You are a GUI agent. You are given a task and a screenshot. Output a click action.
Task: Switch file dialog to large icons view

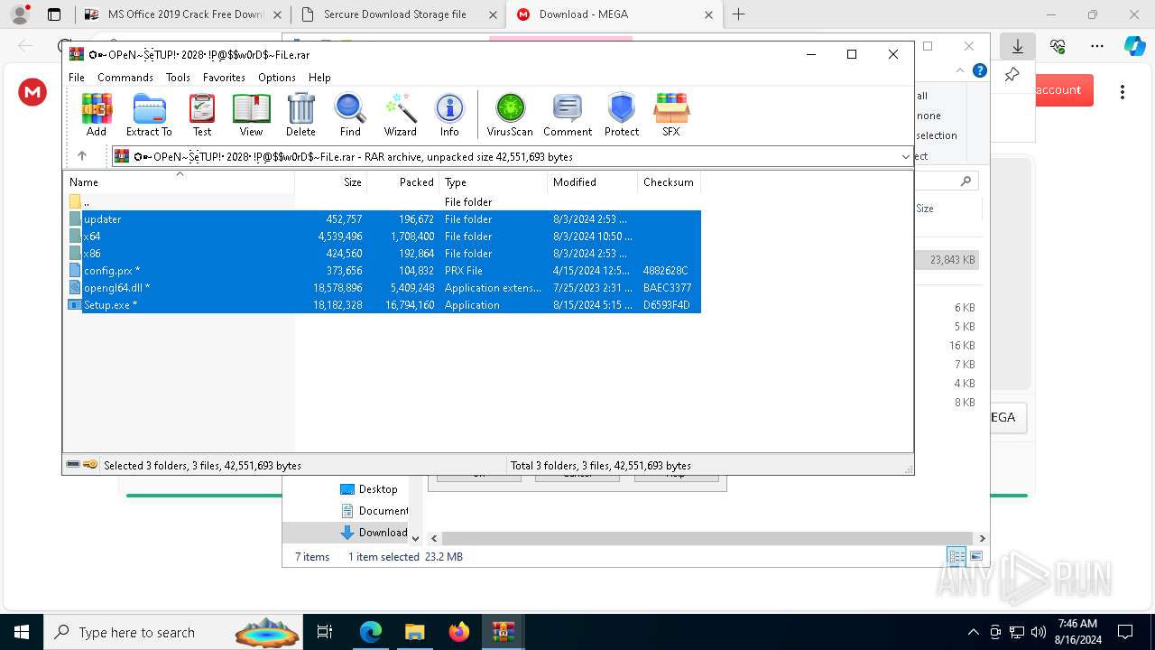pos(975,556)
